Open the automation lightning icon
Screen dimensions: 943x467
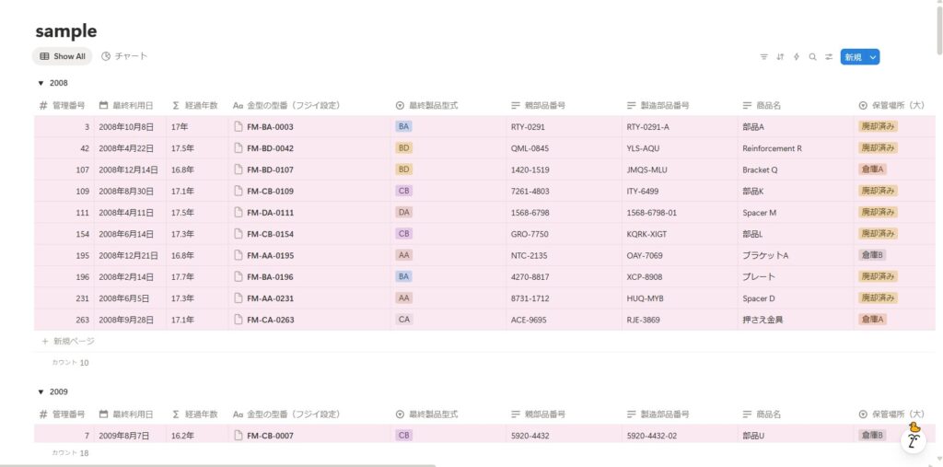click(797, 56)
